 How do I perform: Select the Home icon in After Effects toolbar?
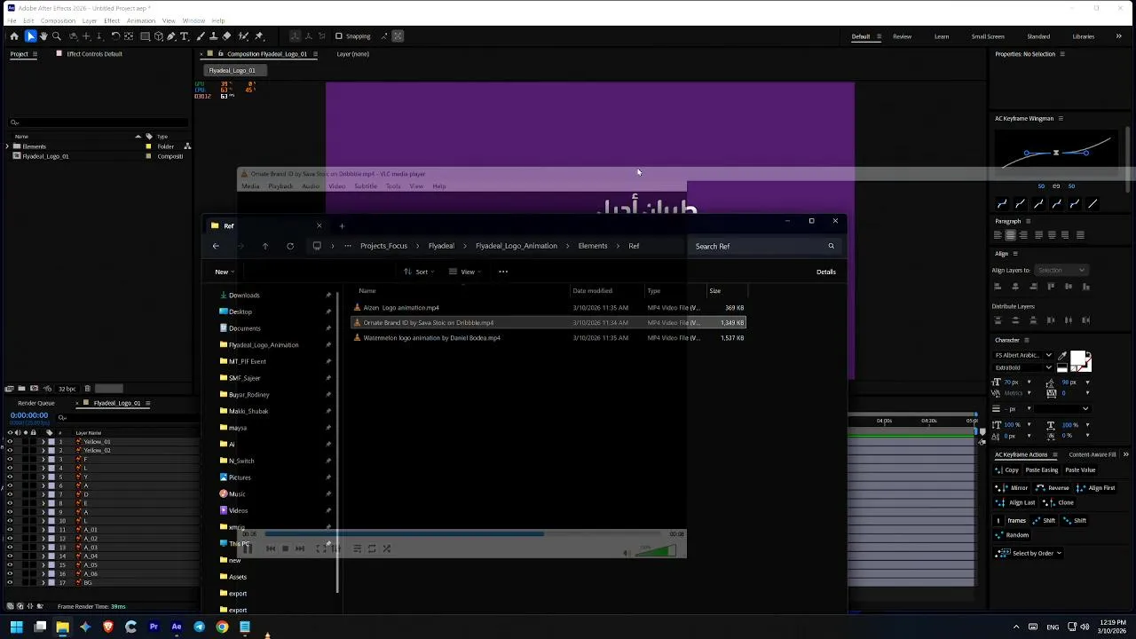click(x=14, y=36)
